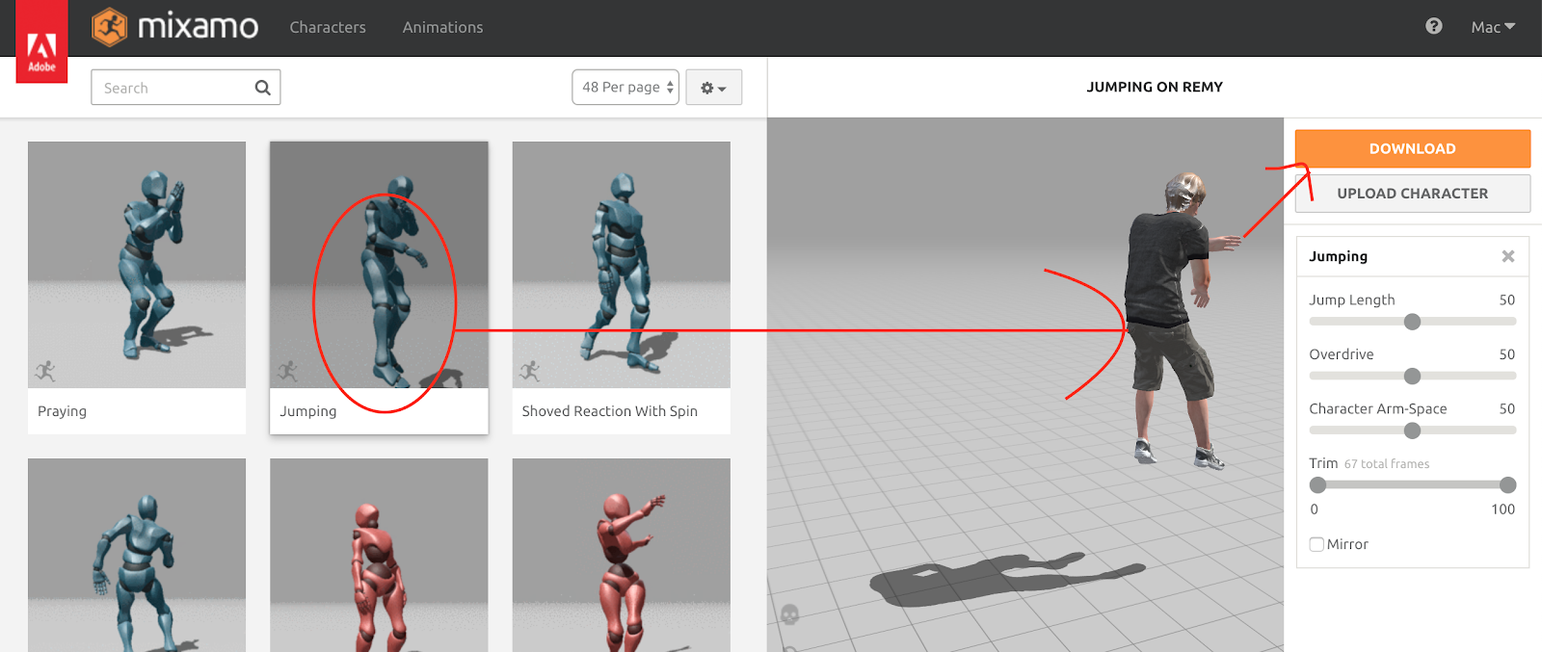1542x652 pixels.
Task: Click the Trim start handle at 0
Action: point(1317,485)
